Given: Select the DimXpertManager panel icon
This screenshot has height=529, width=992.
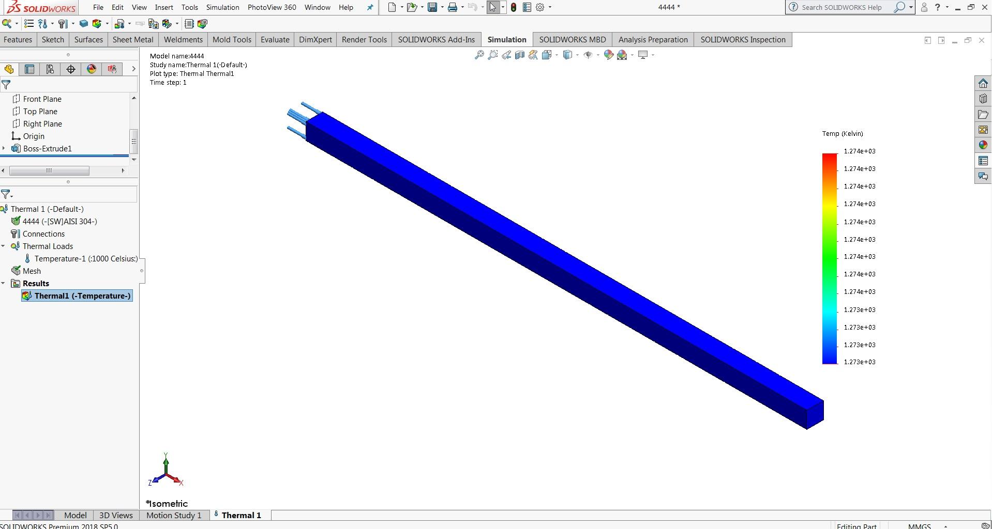Looking at the screenshot, I should [70, 69].
